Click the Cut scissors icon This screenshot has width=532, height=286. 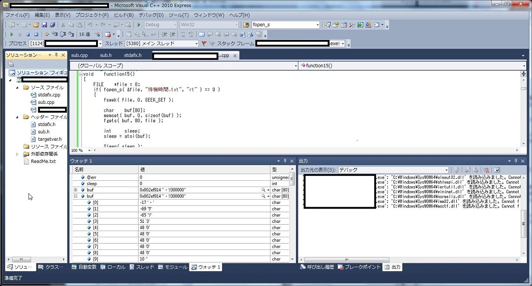point(62,25)
